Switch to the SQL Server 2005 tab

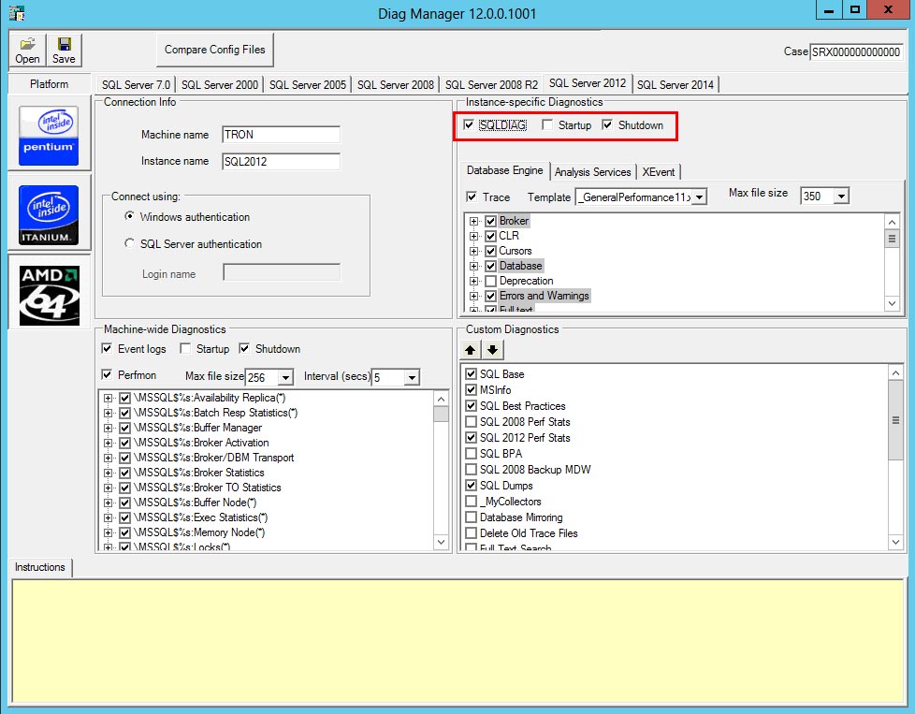(x=308, y=84)
